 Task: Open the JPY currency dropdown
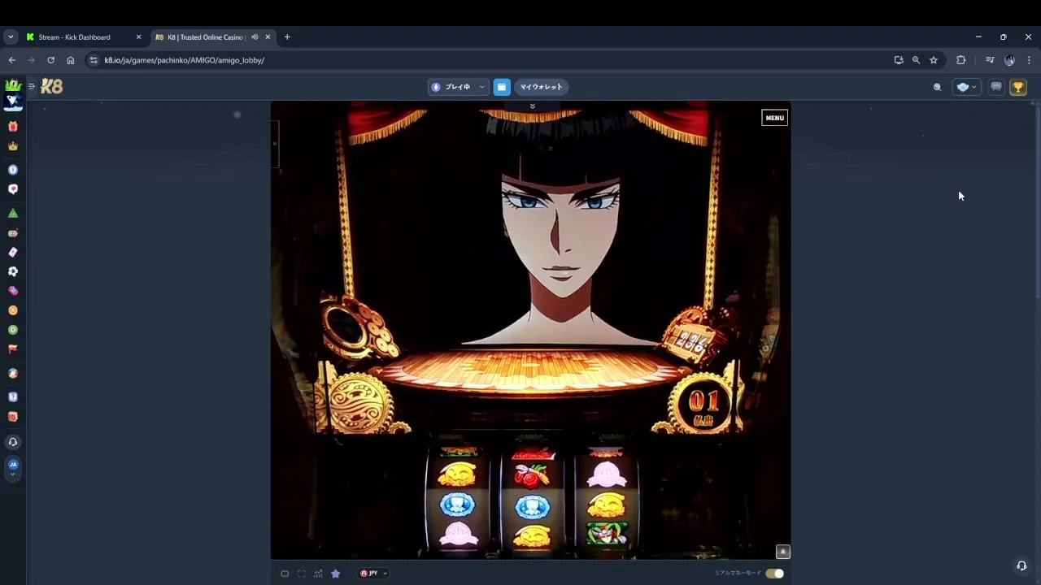point(373,574)
